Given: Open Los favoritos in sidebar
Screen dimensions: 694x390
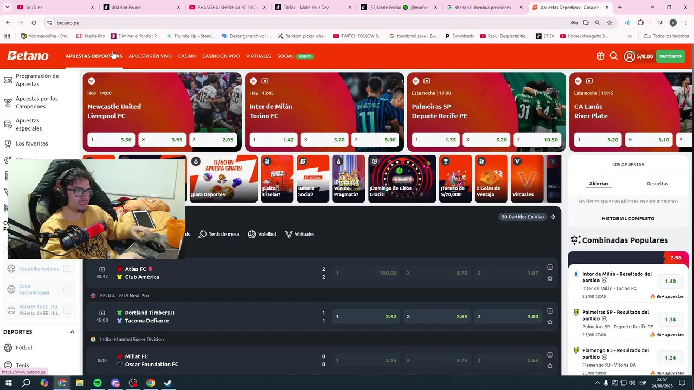Looking at the screenshot, I should 31,144.
